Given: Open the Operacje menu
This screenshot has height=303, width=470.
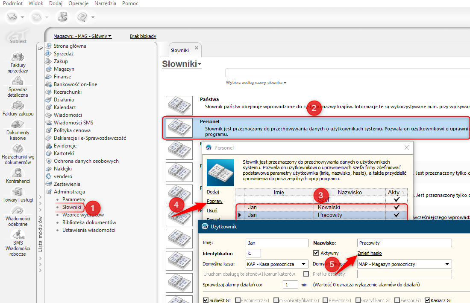Looking at the screenshot, I should [78, 3].
